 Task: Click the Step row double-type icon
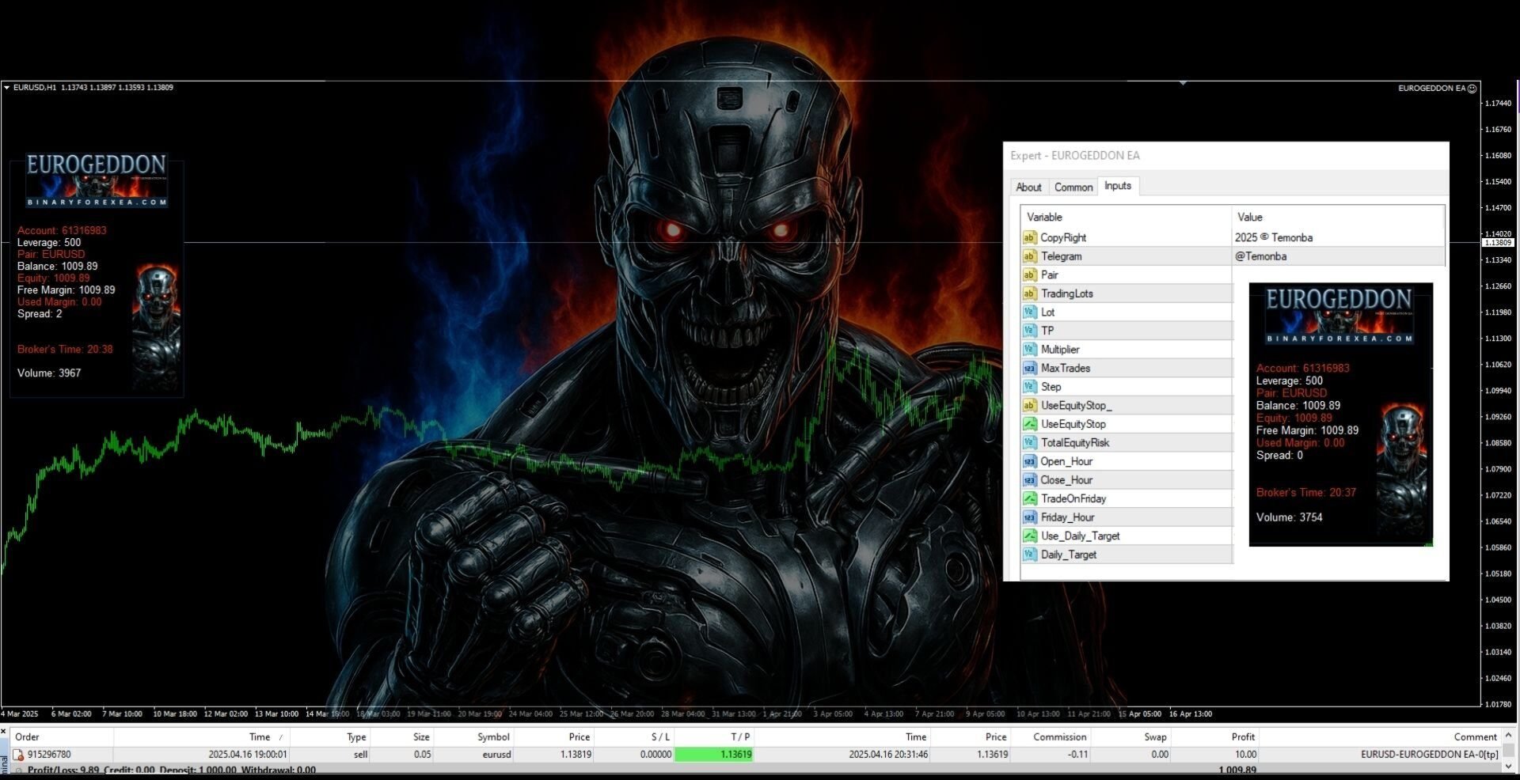[x=1029, y=387]
